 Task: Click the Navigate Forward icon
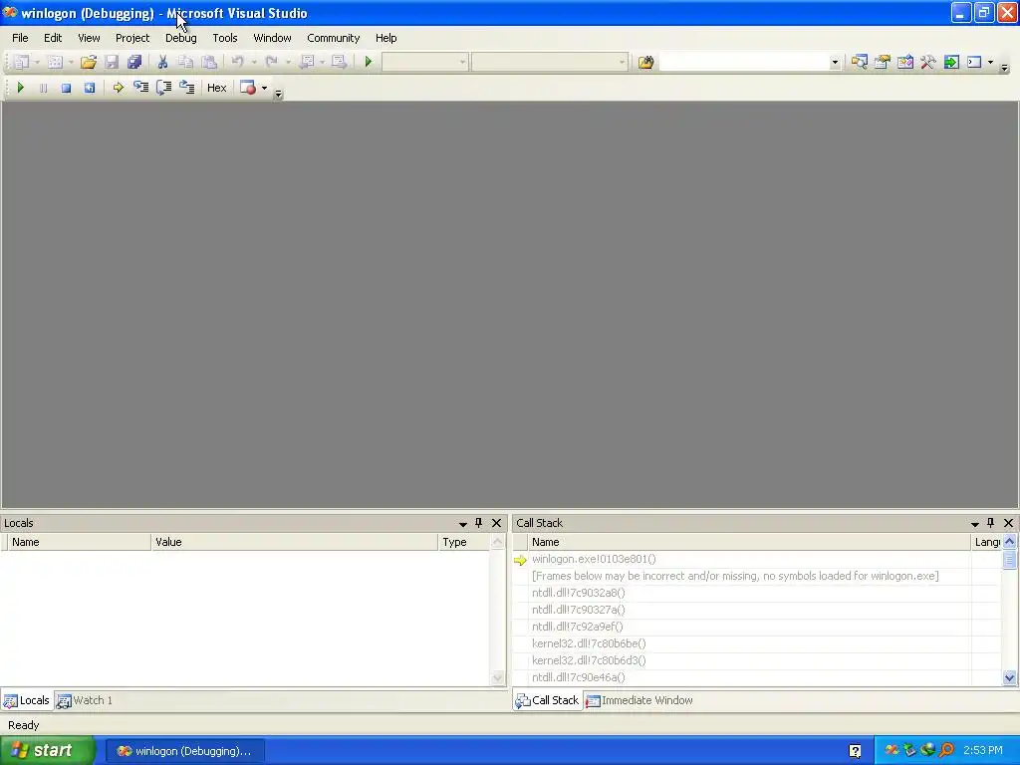point(339,62)
